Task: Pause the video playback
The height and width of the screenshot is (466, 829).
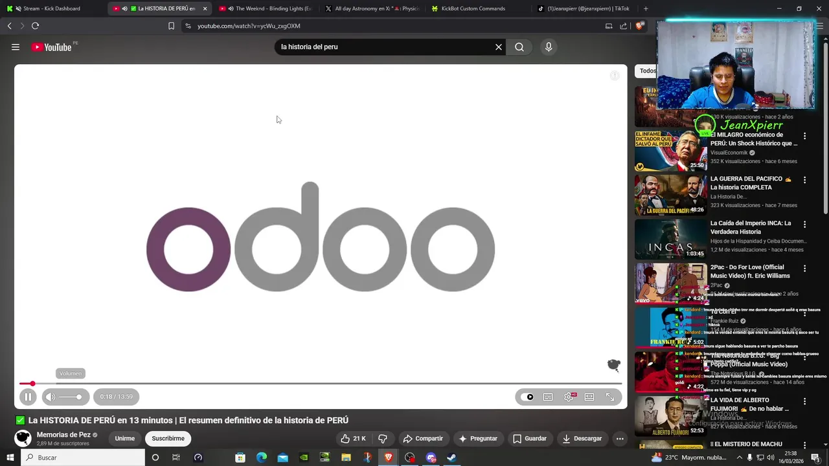Action: pyautogui.click(x=28, y=397)
